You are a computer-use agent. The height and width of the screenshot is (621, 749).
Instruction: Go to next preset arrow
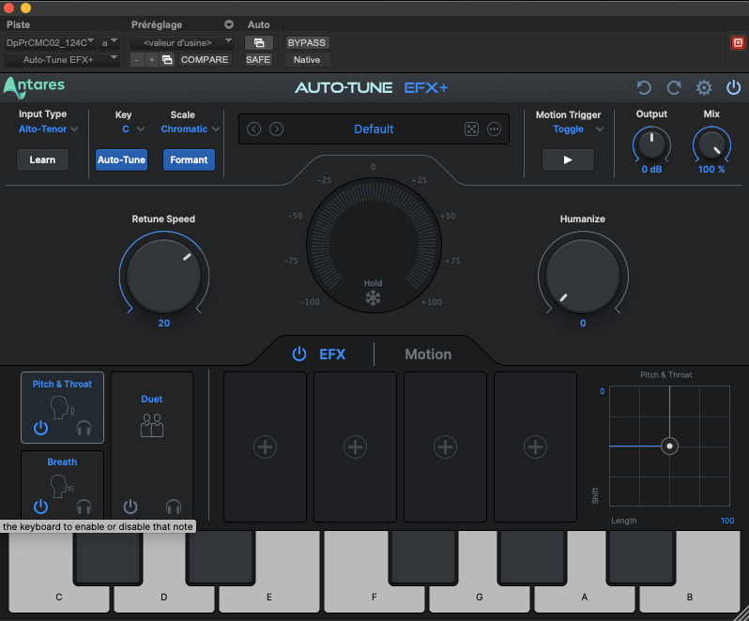coord(276,129)
